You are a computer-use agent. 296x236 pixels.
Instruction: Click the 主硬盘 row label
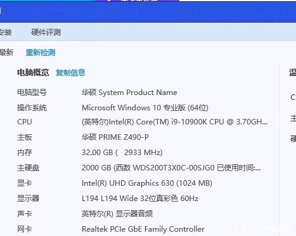click(28, 168)
